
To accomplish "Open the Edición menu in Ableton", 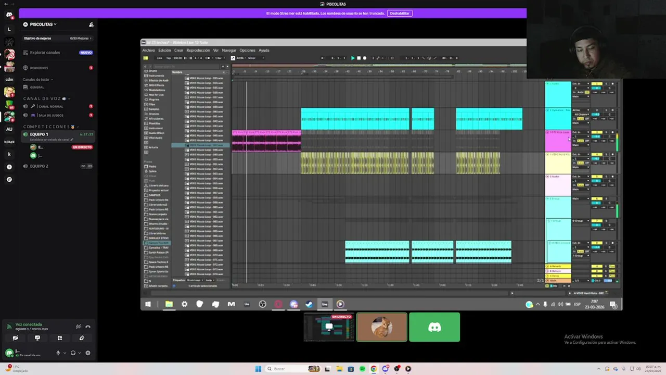I will [x=164, y=51].
